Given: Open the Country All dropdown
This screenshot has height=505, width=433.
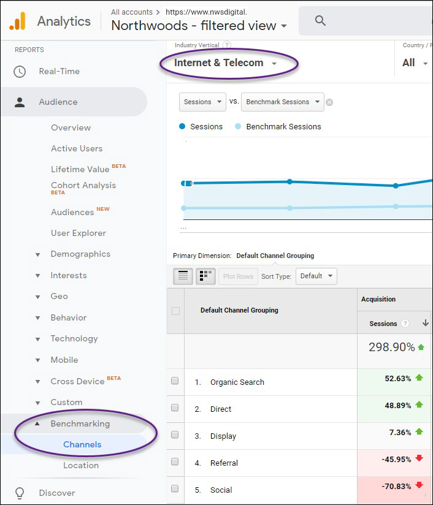Looking at the screenshot, I should click(415, 63).
